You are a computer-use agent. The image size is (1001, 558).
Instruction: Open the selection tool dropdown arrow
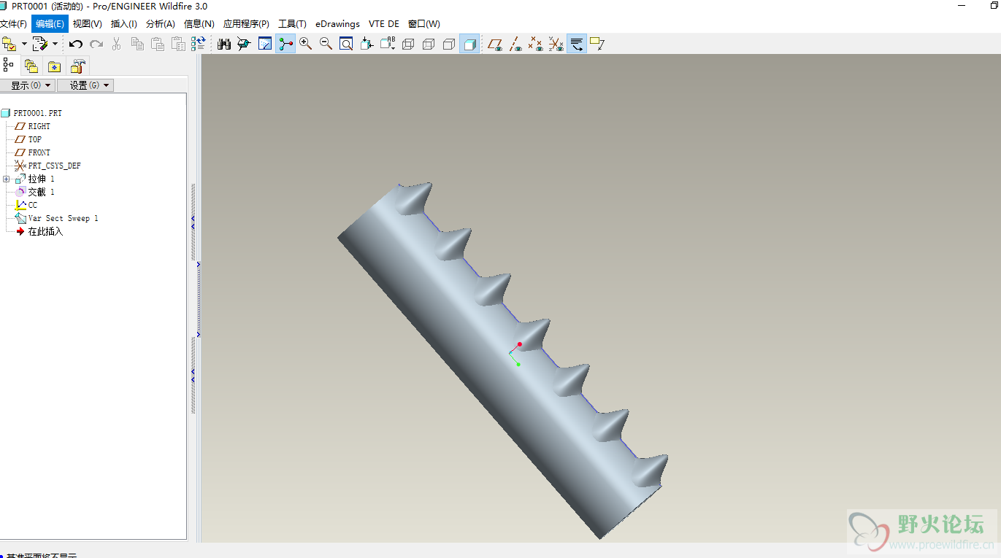24,44
